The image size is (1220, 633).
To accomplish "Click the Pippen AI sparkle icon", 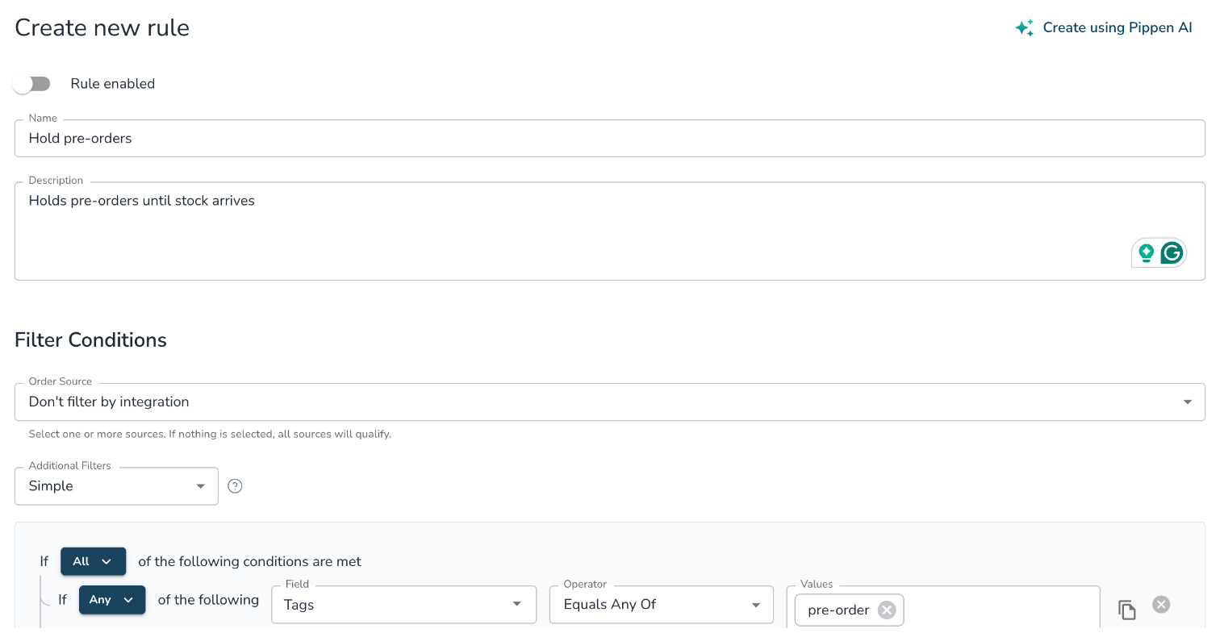I will pos(1024,27).
